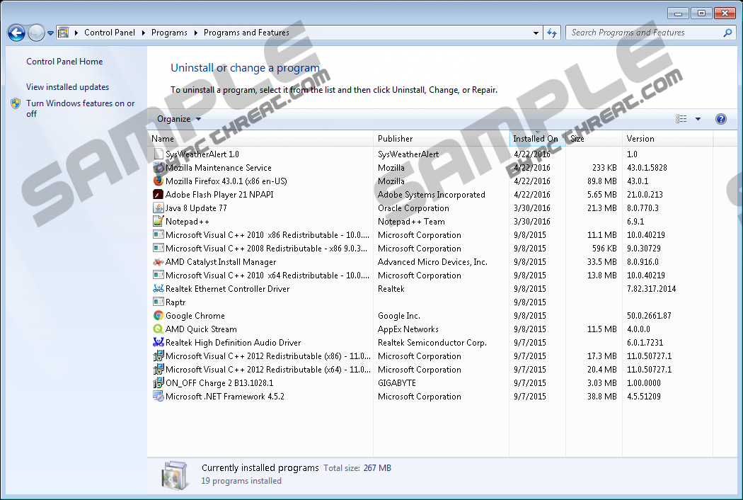Select the Google Chrome icon in list
The width and height of the screenshot is (743, 500).
pos(159,316)
